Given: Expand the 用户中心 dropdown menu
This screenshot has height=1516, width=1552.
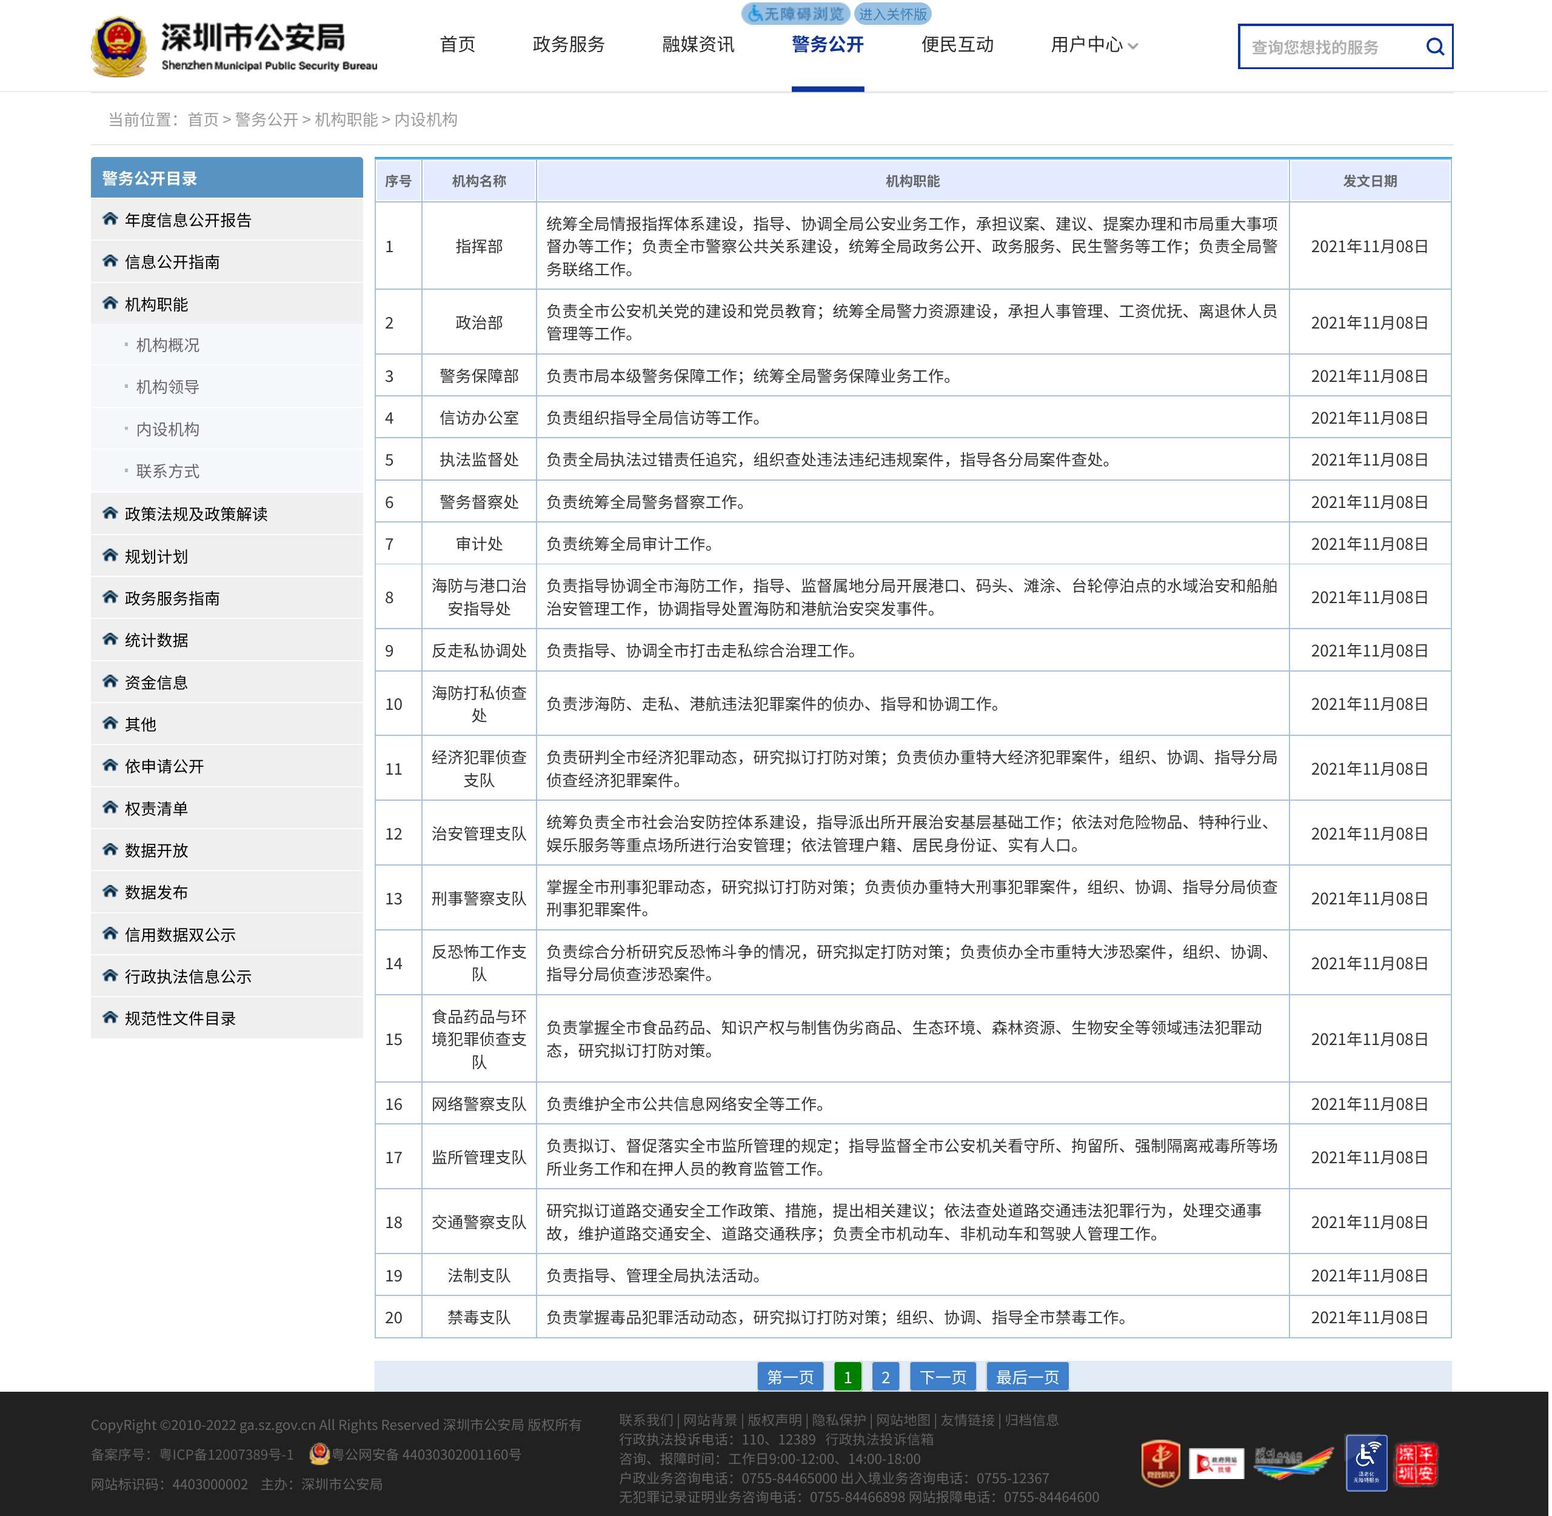Looking at the screenshot, I should click(1093, 45).
